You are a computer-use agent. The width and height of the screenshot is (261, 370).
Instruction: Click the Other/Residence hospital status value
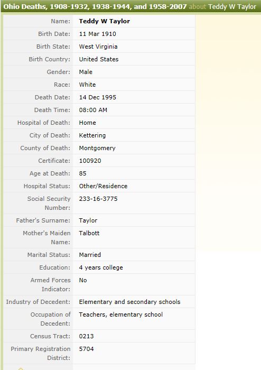point(103,186)
